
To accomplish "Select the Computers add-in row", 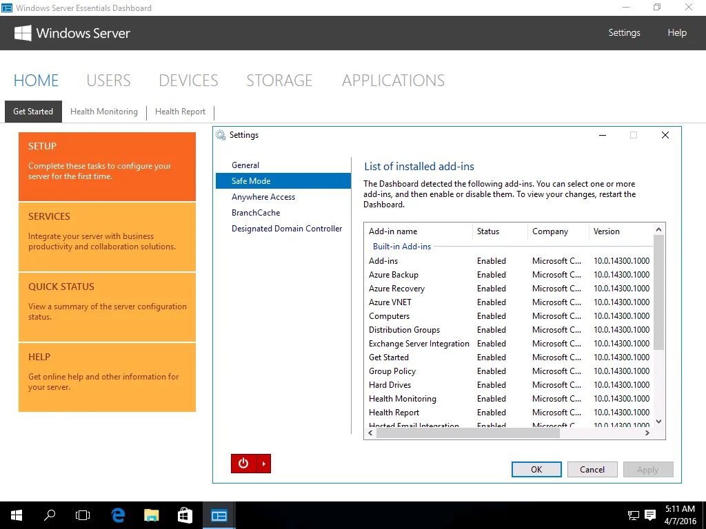I will point(509,315).
